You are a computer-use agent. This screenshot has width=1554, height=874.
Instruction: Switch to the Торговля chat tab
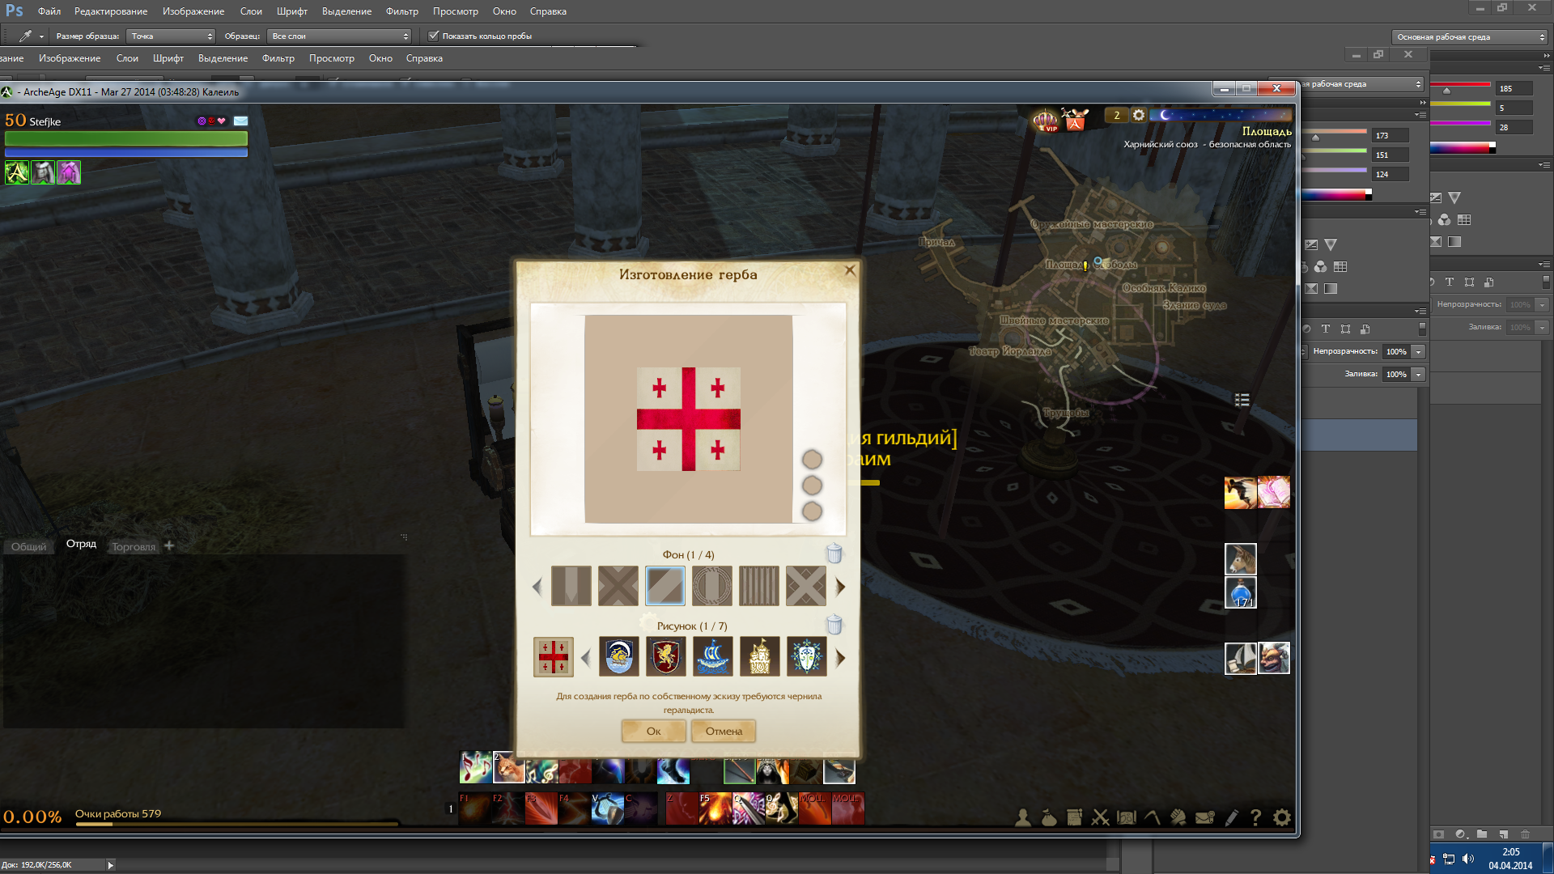tap(134, 546)
